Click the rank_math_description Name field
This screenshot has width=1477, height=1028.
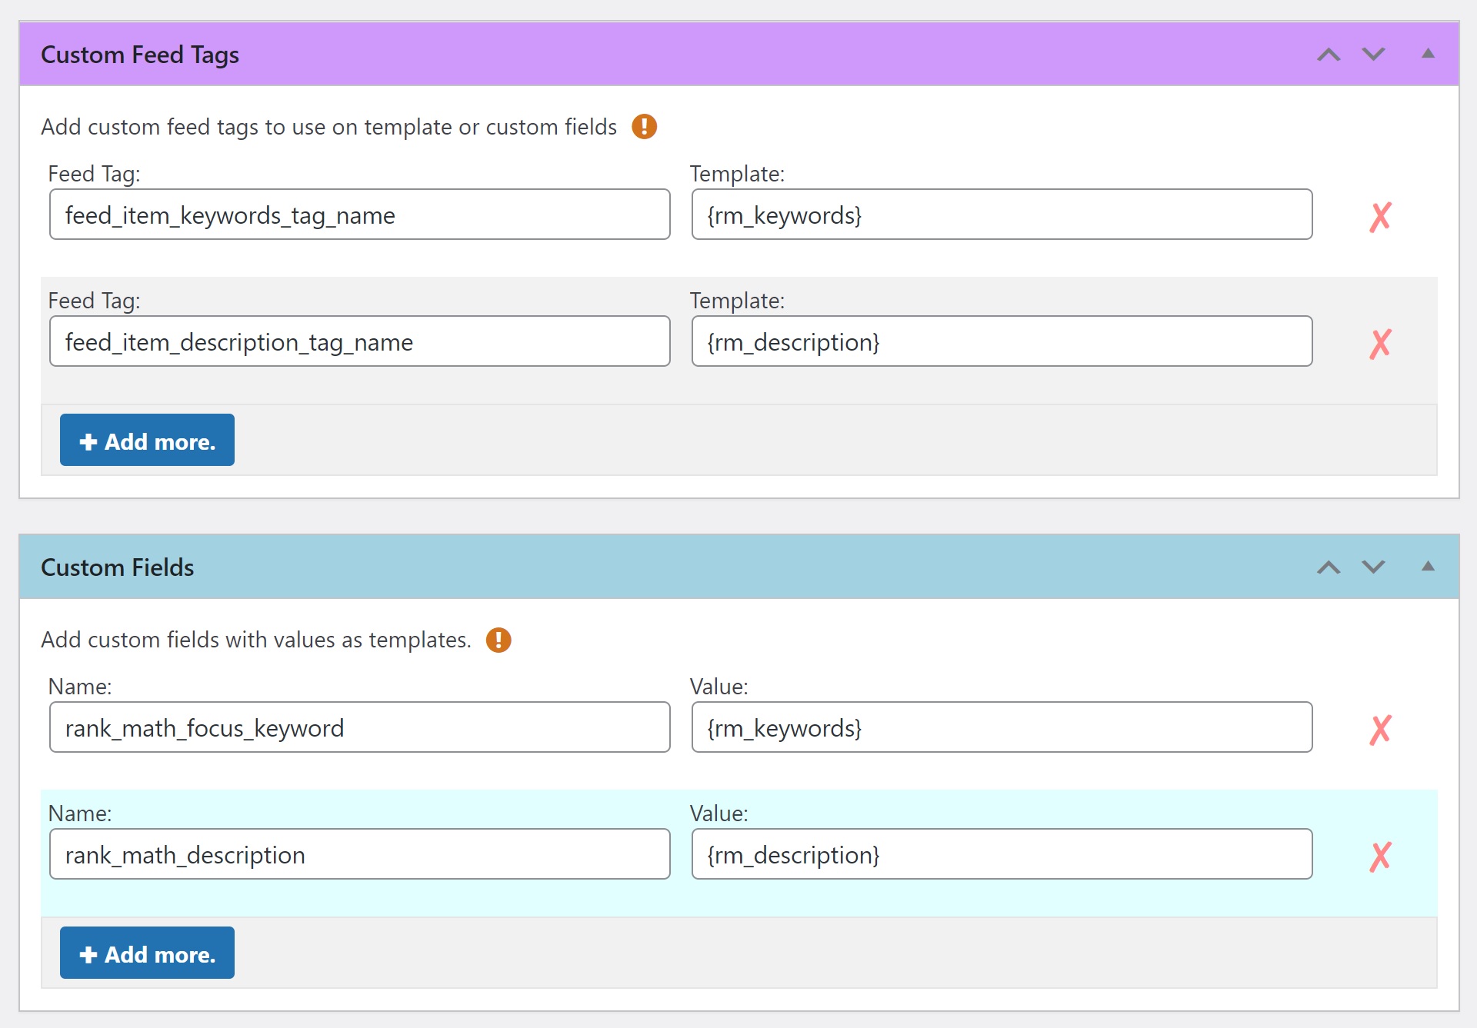coord(359,855)
